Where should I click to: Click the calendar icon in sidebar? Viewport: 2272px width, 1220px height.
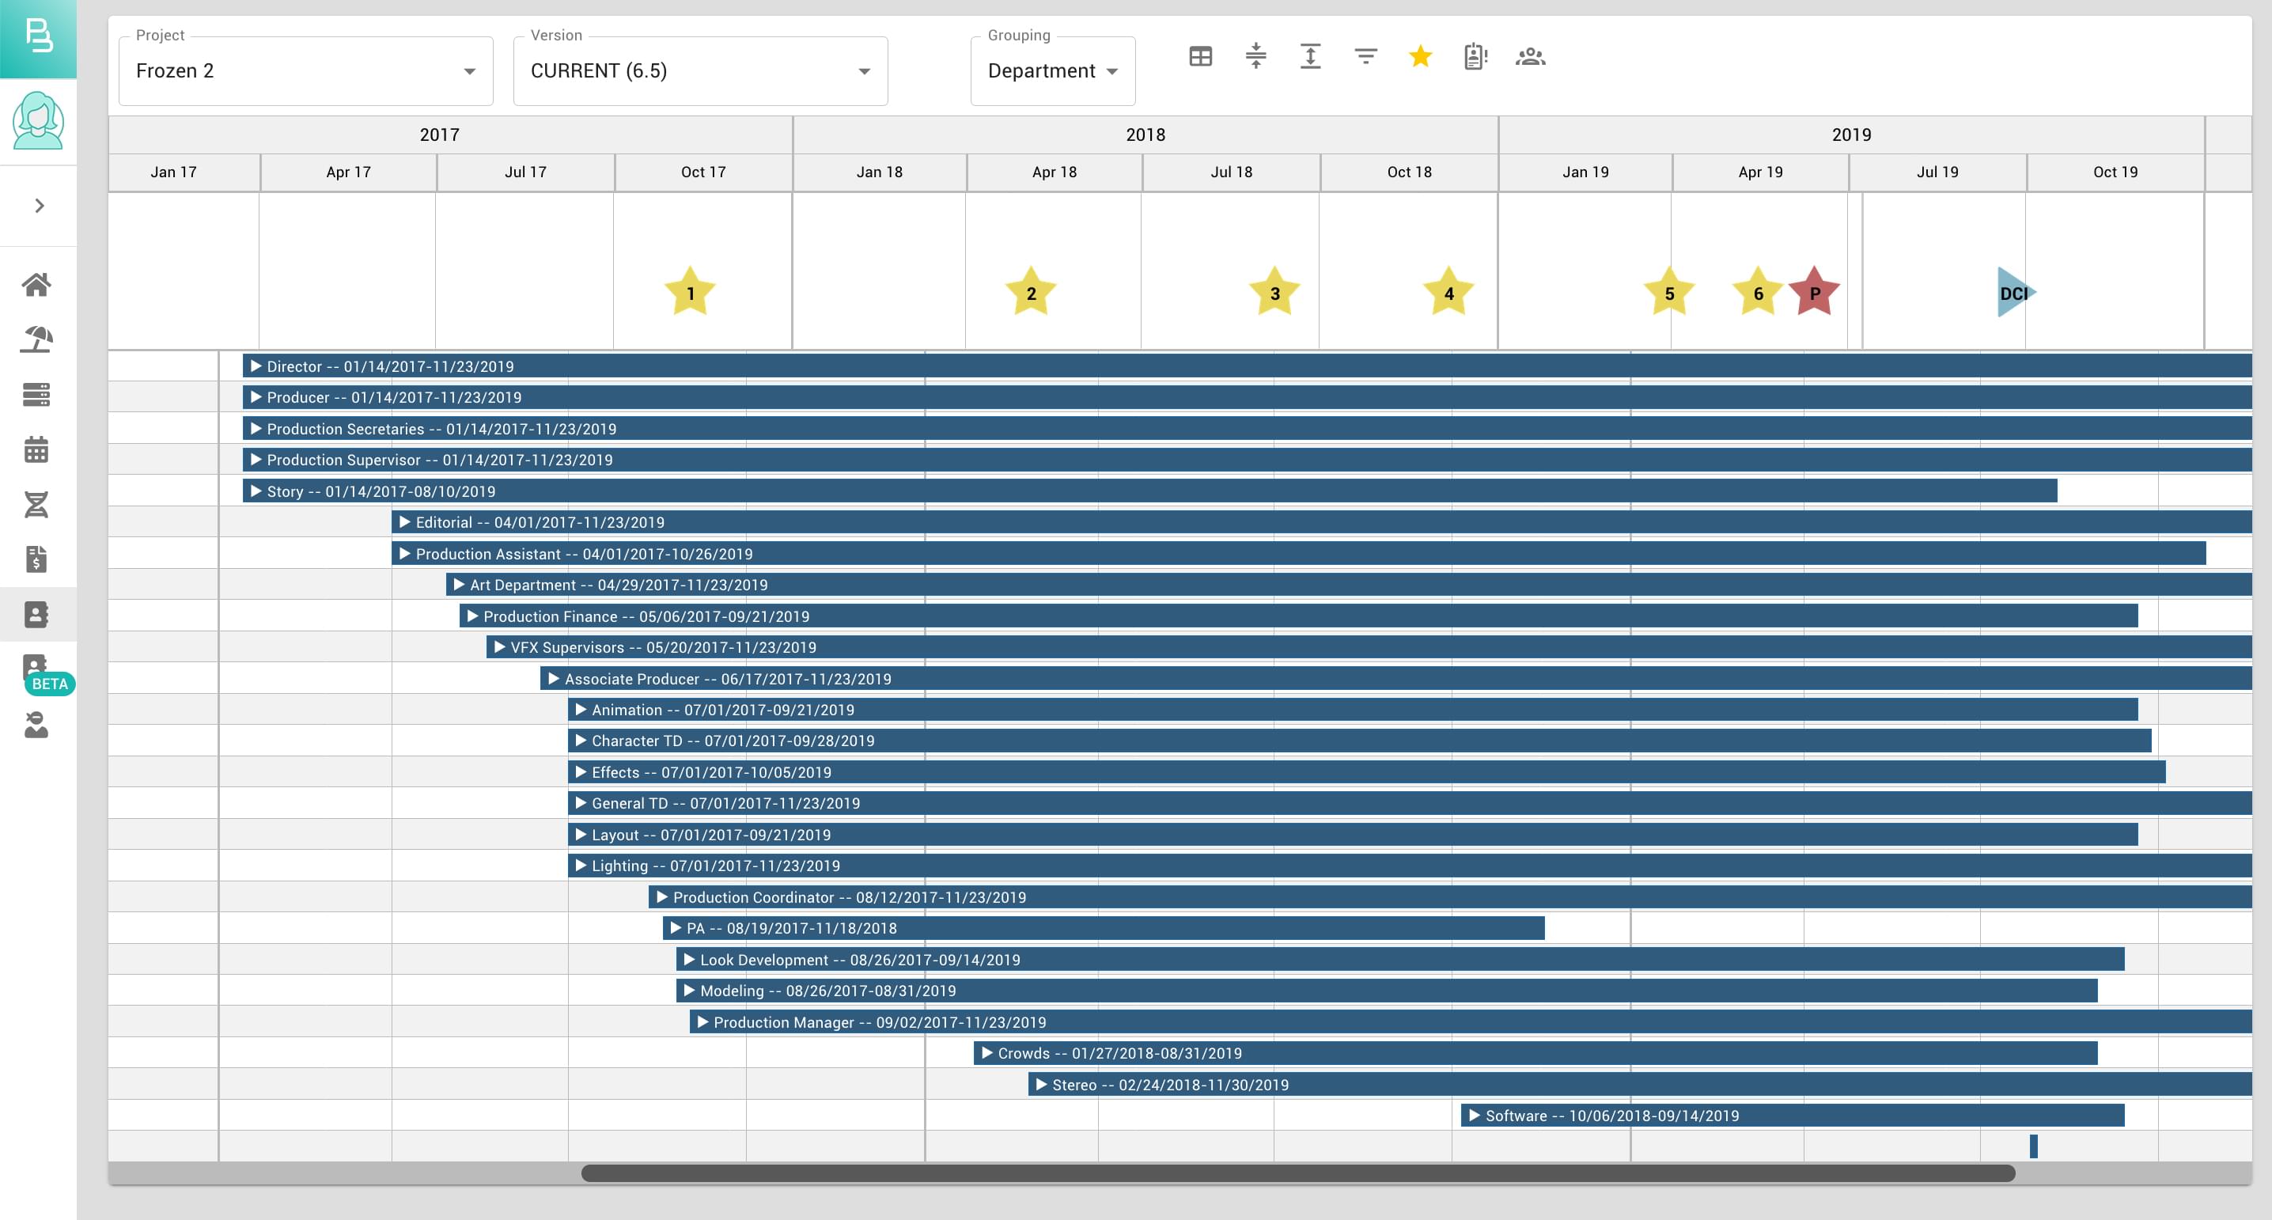click(x=36, y=449)
